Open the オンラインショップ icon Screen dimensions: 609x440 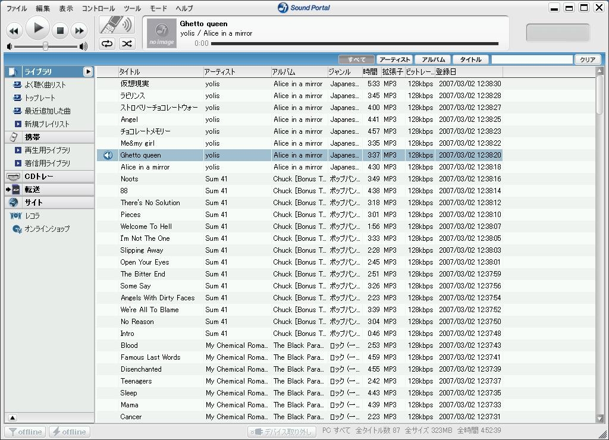point(17,229)
